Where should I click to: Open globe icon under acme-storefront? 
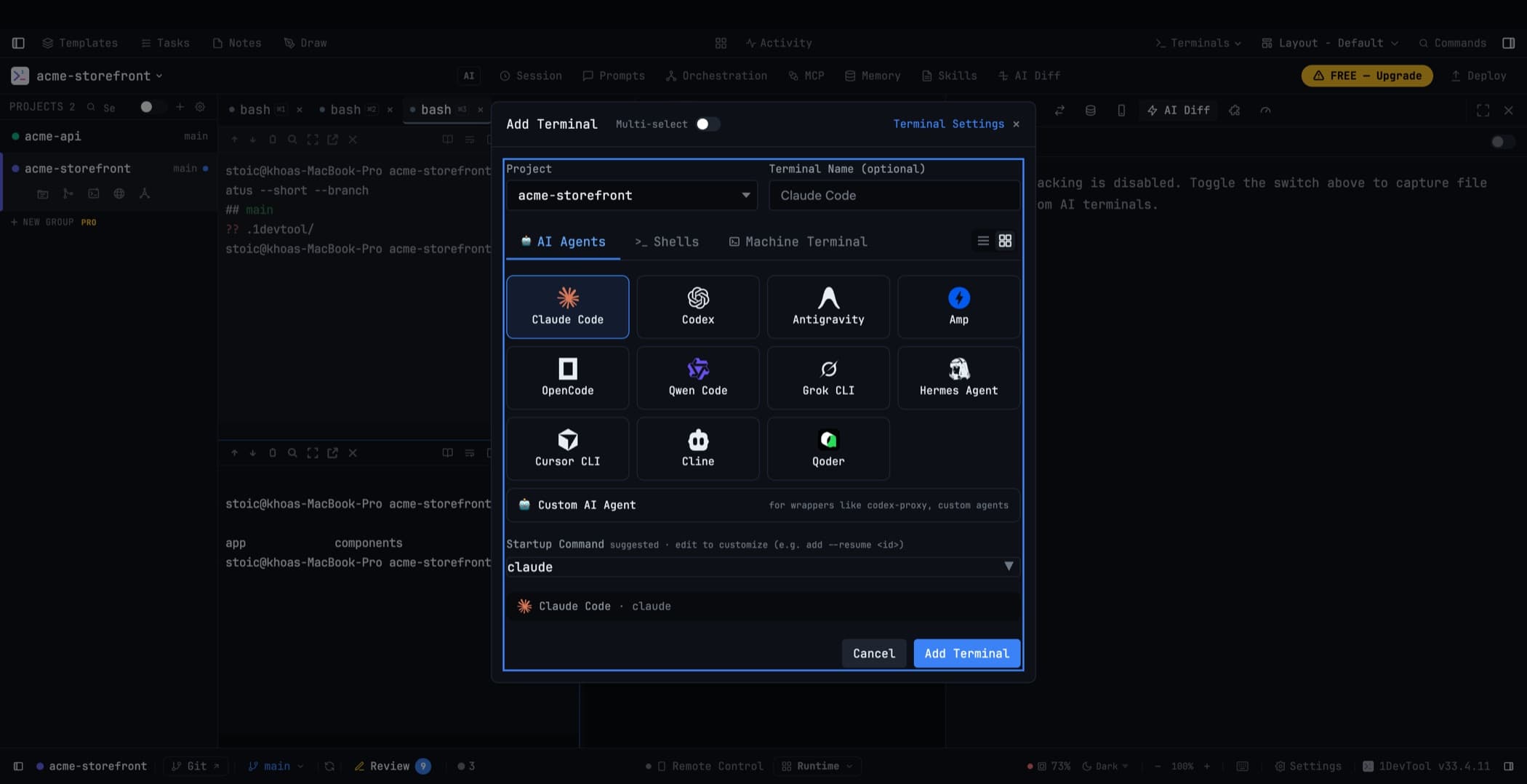[119, 193]
